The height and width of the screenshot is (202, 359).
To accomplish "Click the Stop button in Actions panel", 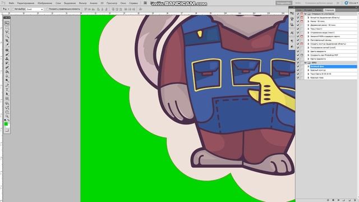I will tap(328, 200).
